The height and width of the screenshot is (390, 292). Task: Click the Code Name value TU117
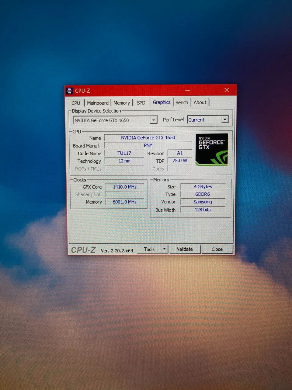click(x=124, y=153)
